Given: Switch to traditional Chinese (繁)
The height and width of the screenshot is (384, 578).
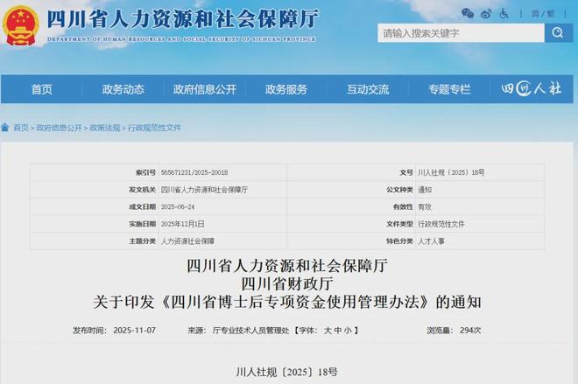Looking at the screenshot, I should (550, 14).
